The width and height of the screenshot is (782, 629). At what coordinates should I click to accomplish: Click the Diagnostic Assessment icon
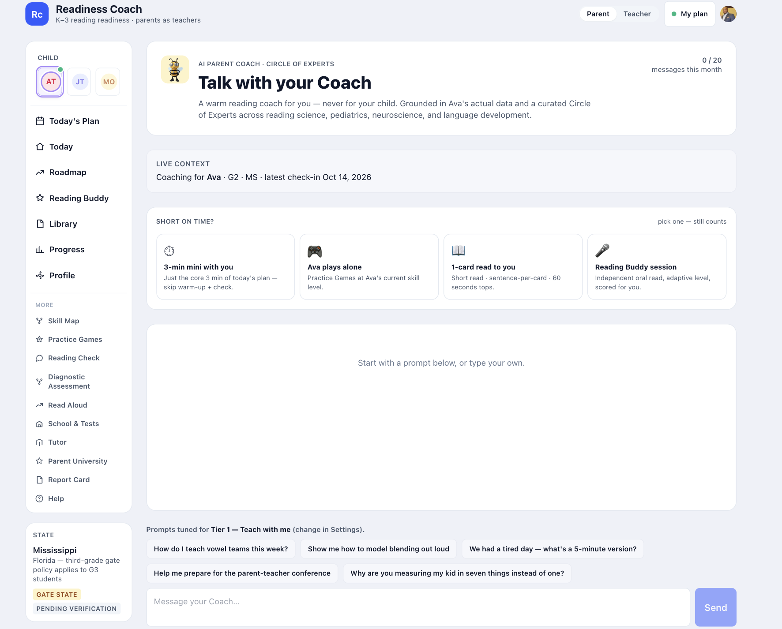pos(39,382)
